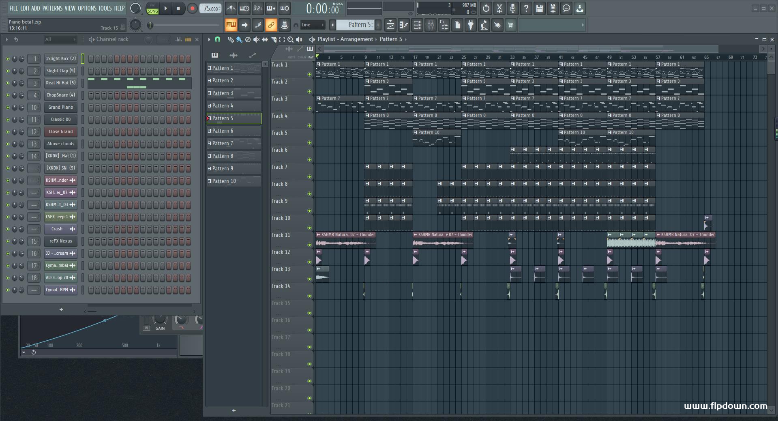
Task: Open audio editor scissors icon
Action: [x=499, y=8]
